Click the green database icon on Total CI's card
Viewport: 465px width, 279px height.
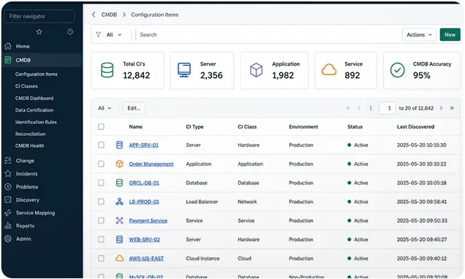pos(107,70)
